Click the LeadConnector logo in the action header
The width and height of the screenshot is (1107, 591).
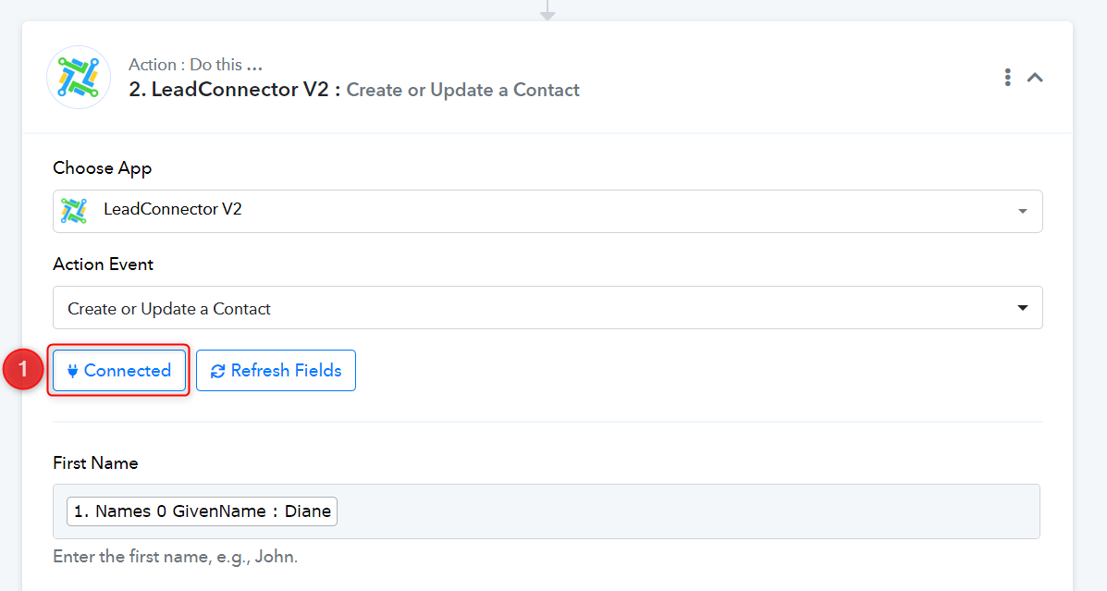point(79,78)
